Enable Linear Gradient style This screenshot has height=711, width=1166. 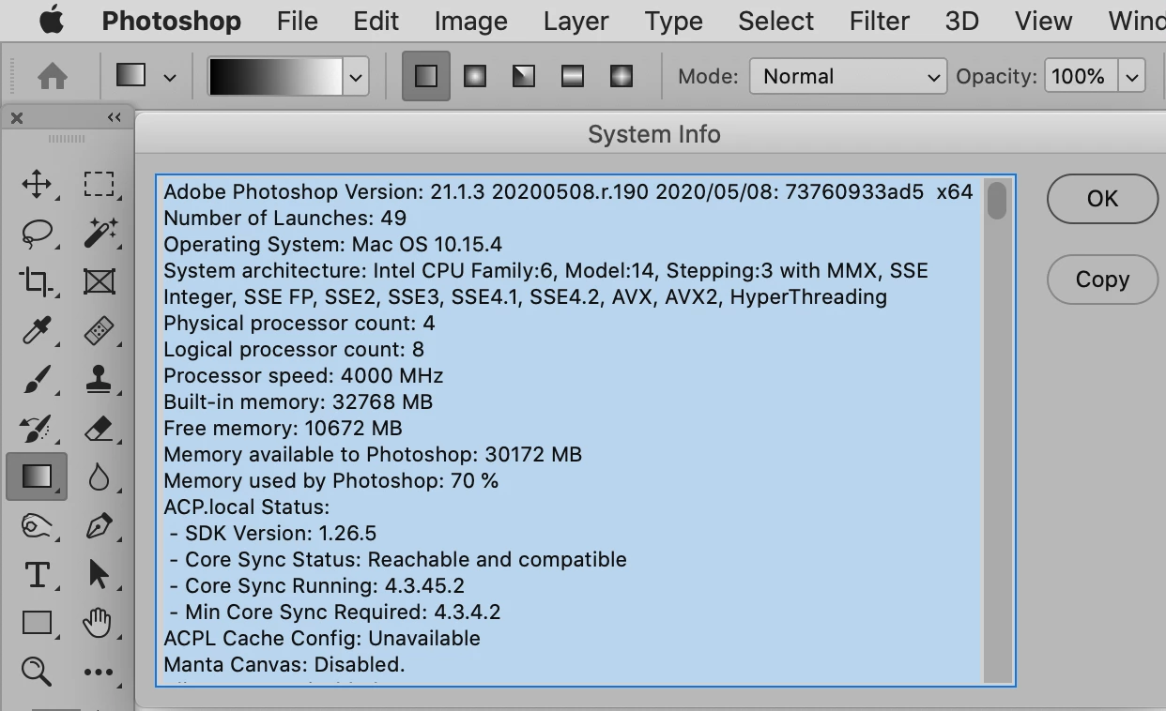(x=426, y=76)
